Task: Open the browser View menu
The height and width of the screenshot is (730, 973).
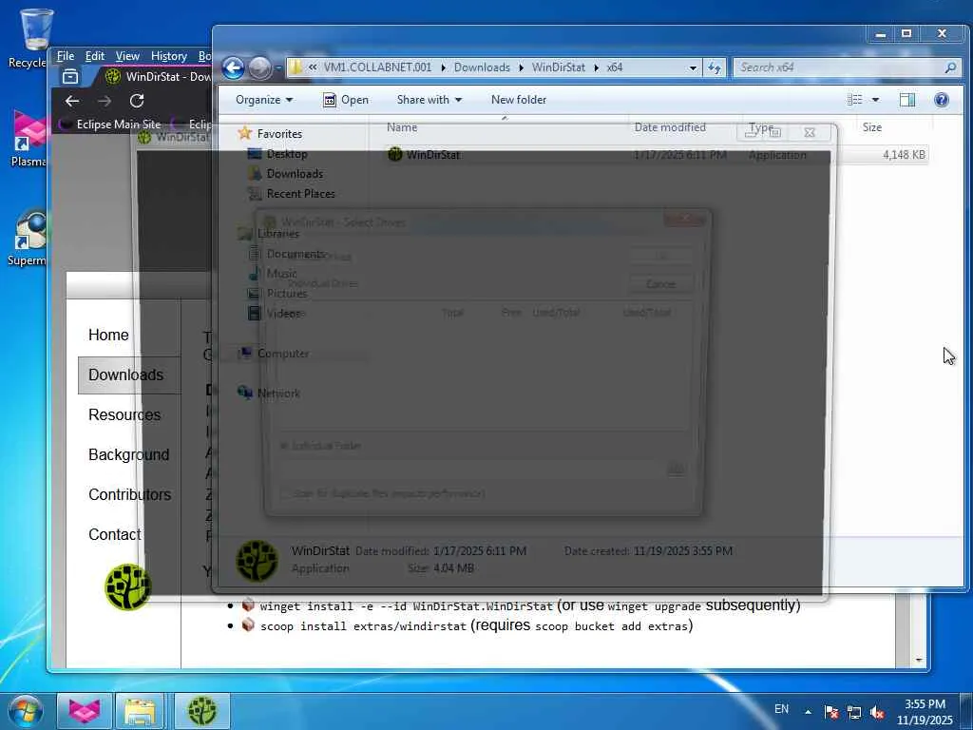Action: coord(127,56)
